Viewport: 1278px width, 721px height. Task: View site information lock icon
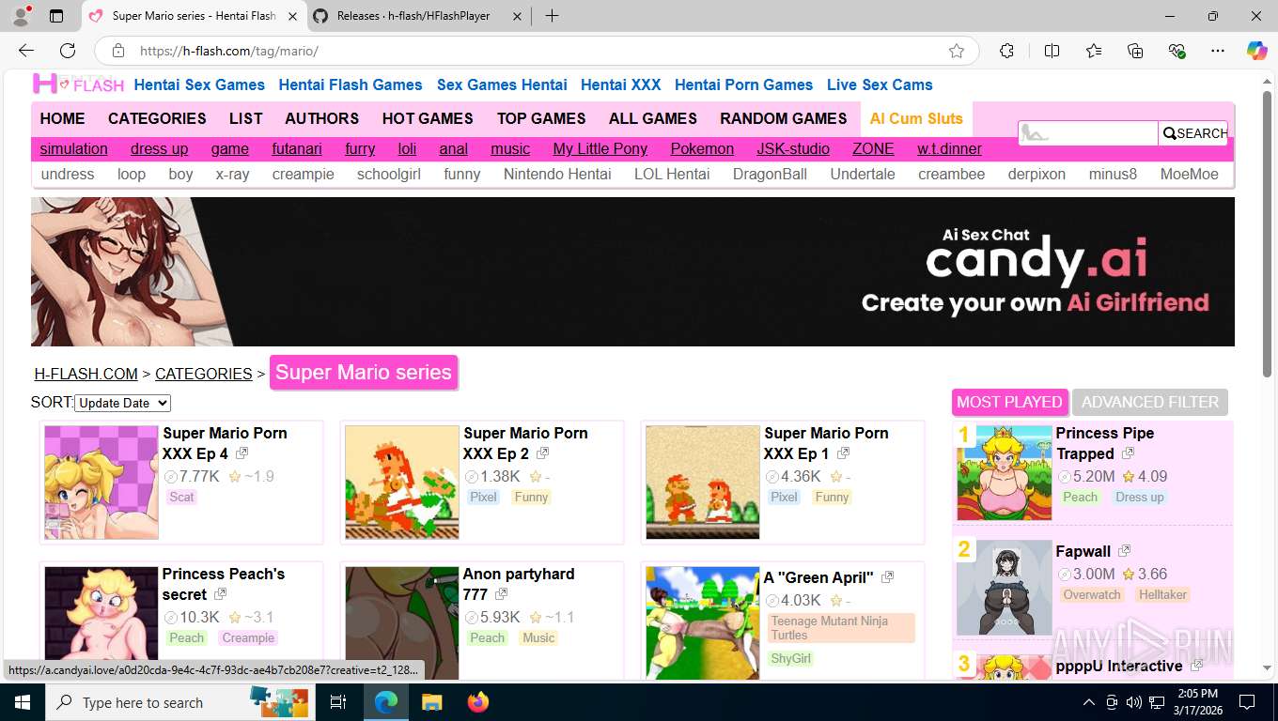pyautogui.click(x=117, y=51)
